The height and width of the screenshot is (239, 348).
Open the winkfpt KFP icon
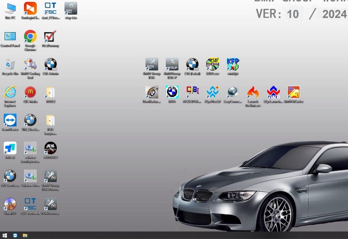click(232, 67)
